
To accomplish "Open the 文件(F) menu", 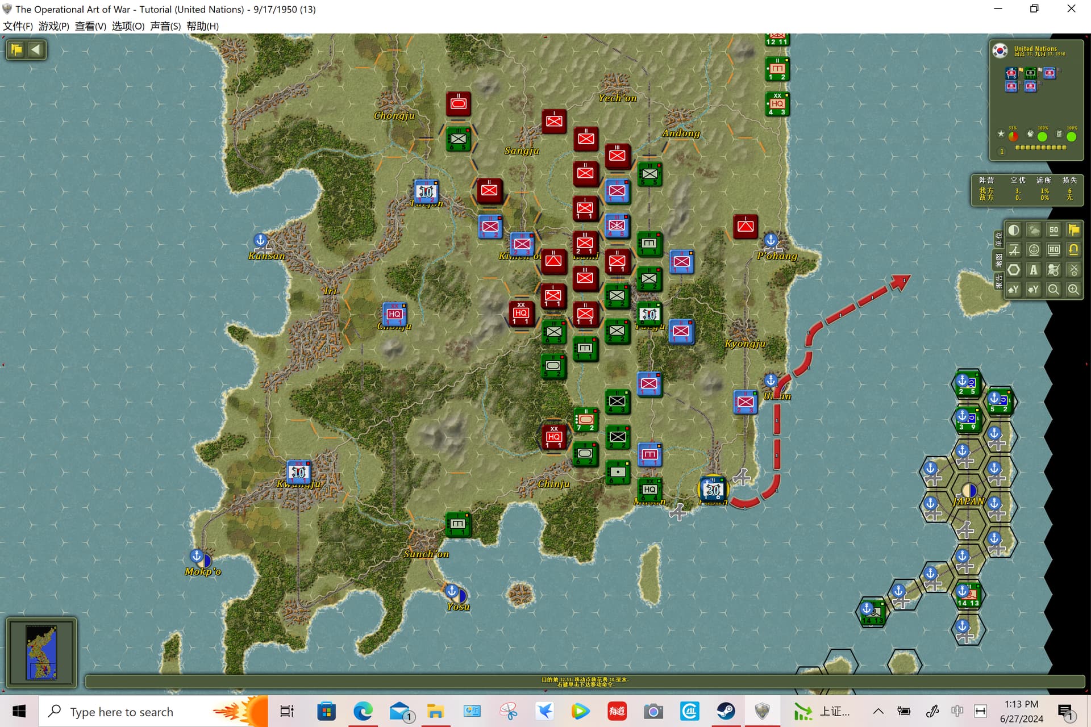I will [x=18, y=26].
